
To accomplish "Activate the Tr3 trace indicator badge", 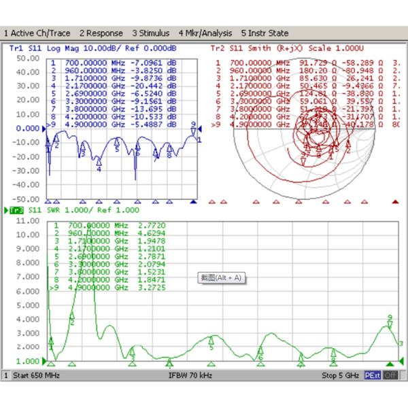I will coord(14,211).
